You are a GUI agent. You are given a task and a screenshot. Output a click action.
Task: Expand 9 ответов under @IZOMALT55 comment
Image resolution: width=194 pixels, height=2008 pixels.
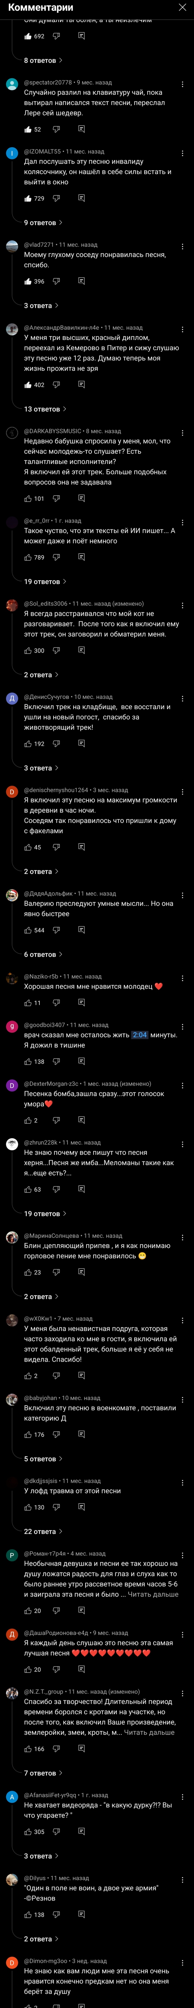coord(43,223)
